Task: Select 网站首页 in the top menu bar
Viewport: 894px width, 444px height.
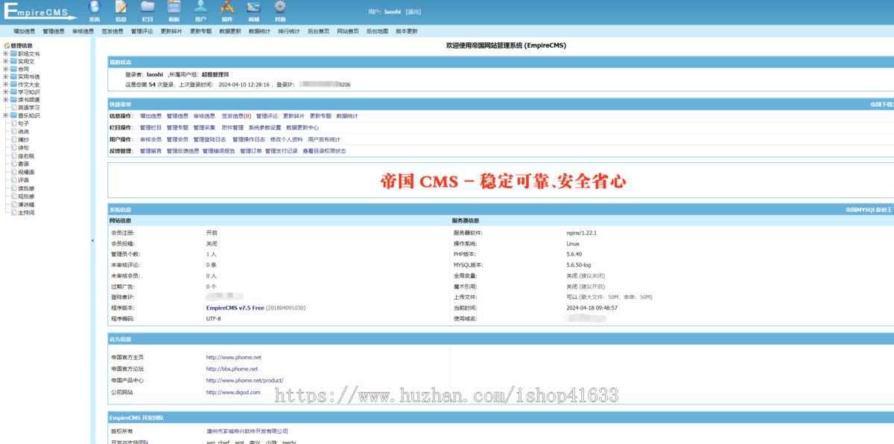Action: (x=348, y=31)
